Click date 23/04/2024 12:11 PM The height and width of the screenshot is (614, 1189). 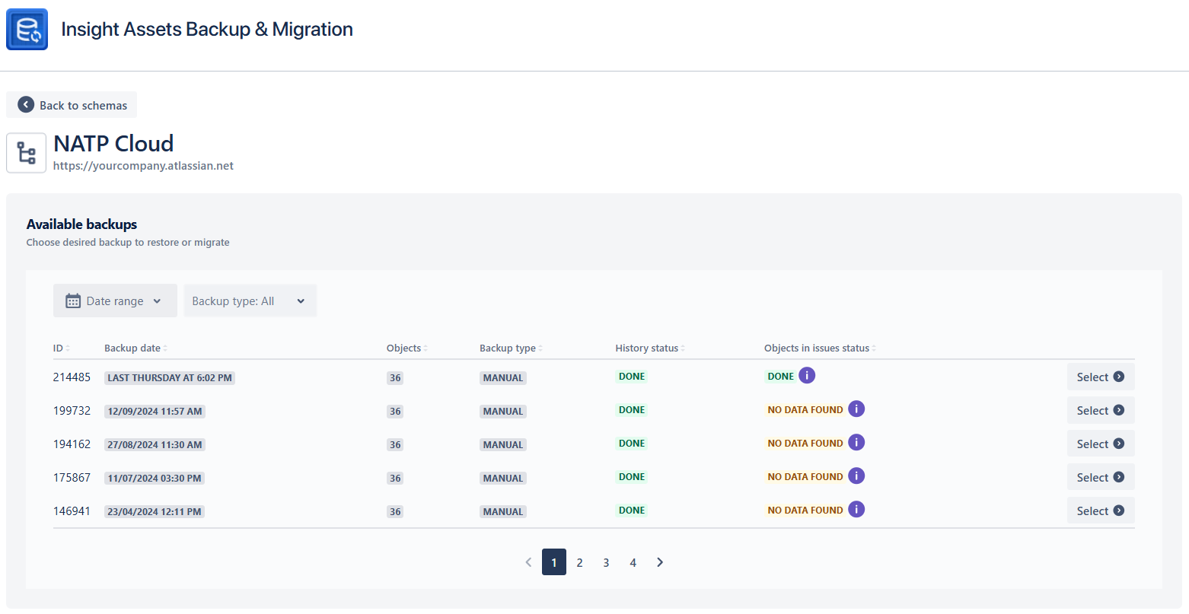click(x=155, y=512)
